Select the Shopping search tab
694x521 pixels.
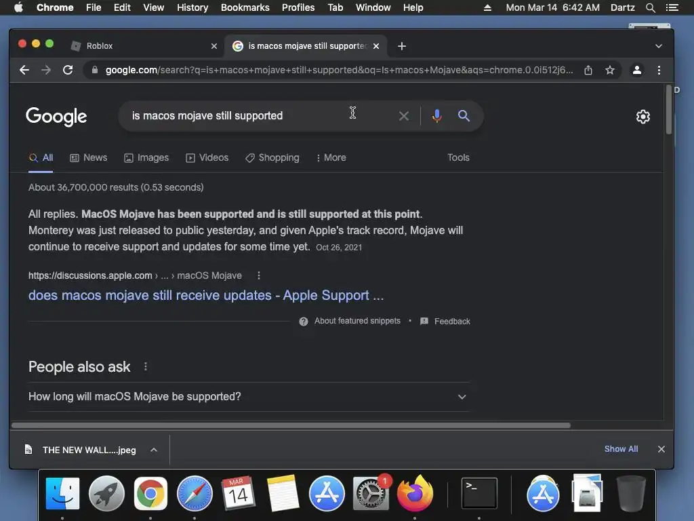point(272,157)
